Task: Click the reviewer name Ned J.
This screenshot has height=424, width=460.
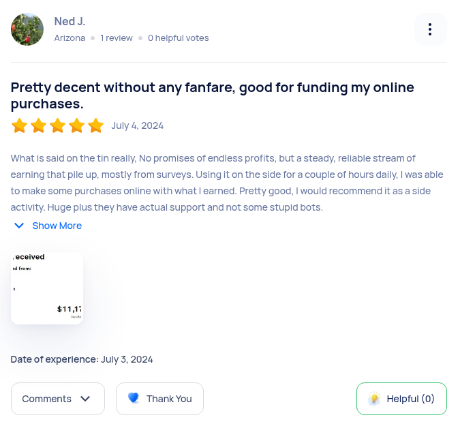Action: tap(70, 22)
